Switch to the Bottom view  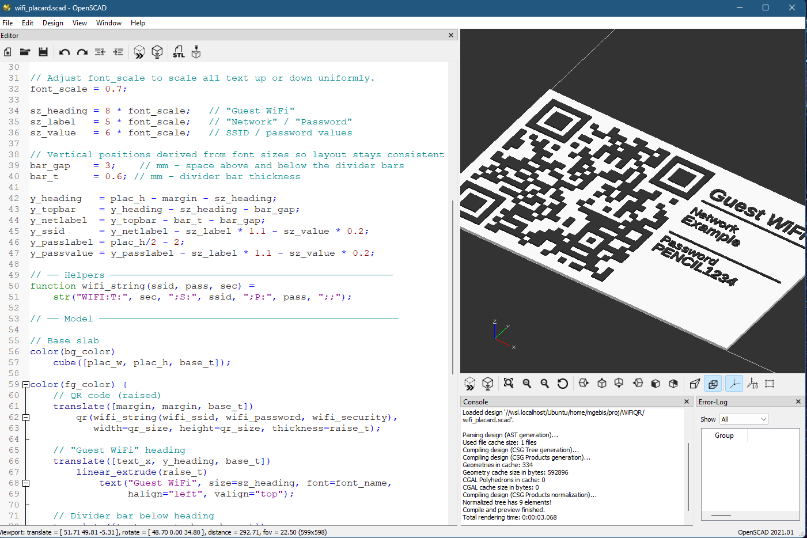click(619, 383)
